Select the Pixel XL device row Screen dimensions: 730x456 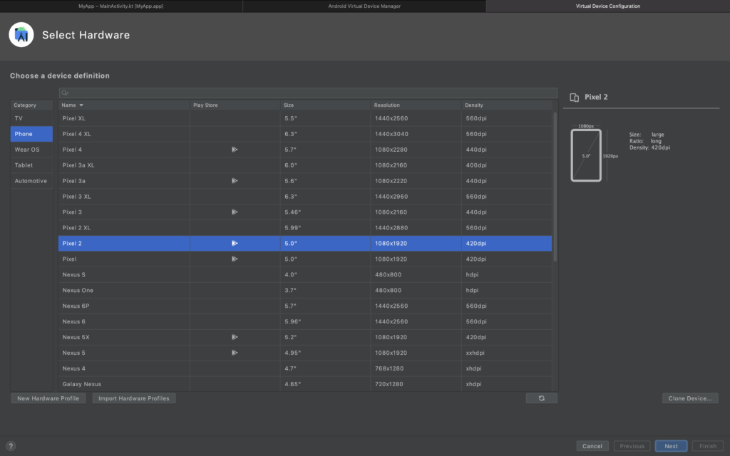point(305,118)
